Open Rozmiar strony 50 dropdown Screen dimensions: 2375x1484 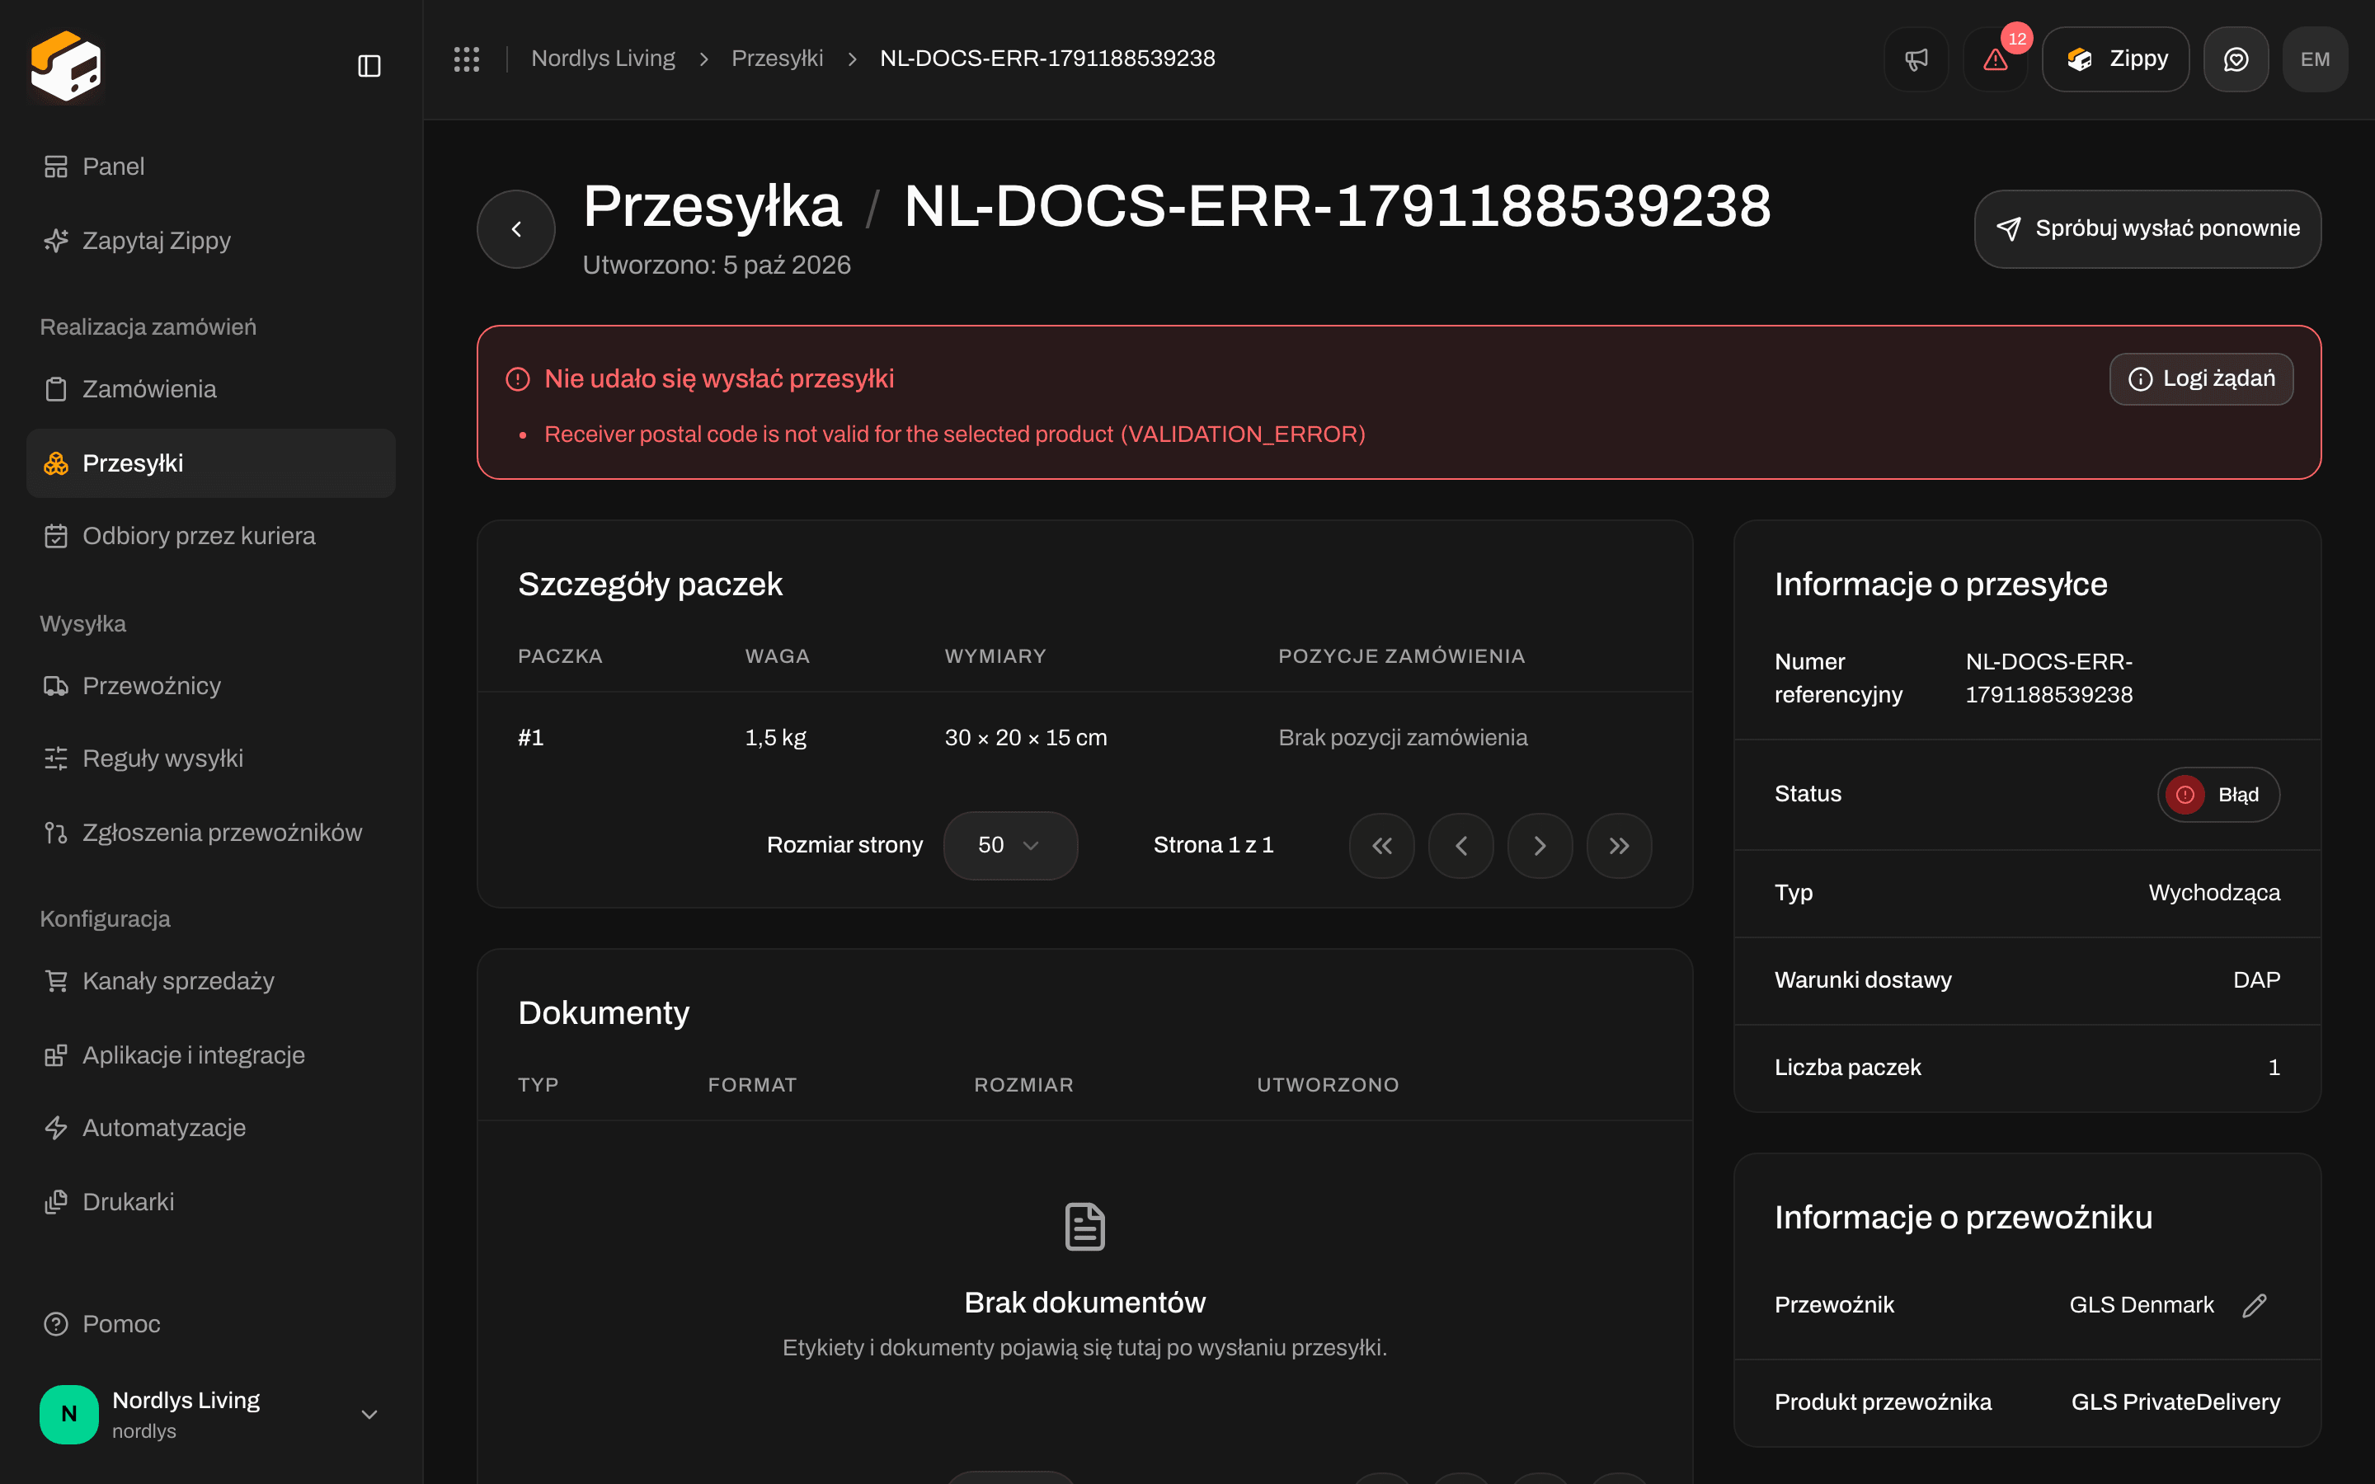1010,845
